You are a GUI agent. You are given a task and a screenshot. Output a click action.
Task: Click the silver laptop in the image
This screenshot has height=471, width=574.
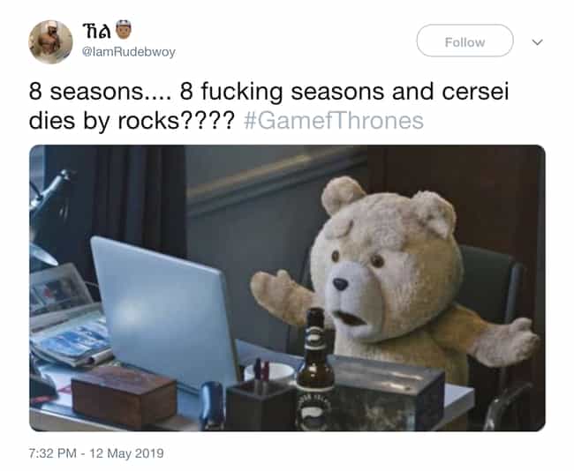pos(165,312)
